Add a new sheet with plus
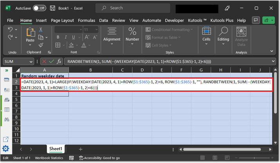 tap(81, 149)
